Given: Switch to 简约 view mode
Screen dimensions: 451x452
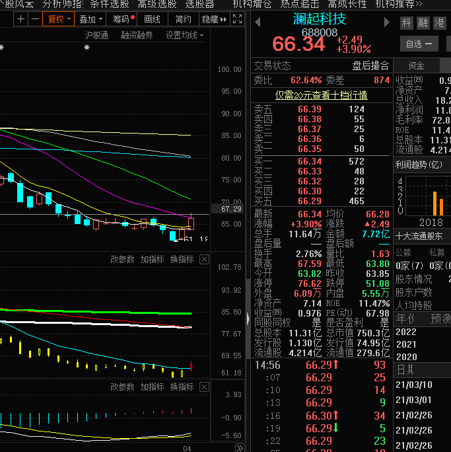Looking at the screenshot, I should [x=183, y=19].
